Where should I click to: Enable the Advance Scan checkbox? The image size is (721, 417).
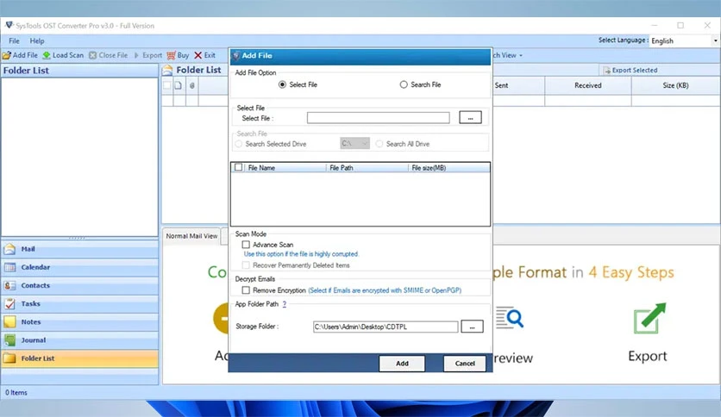click(246, 245)
